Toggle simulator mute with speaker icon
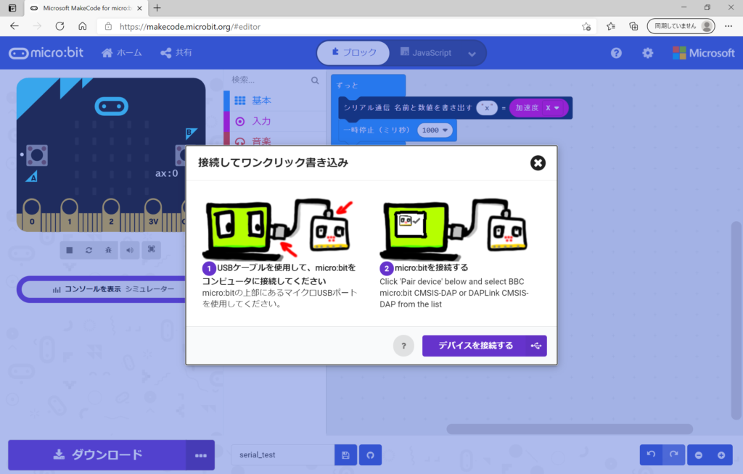The width and height of the screenshot is (743, 474). click(x=129, y=250)
